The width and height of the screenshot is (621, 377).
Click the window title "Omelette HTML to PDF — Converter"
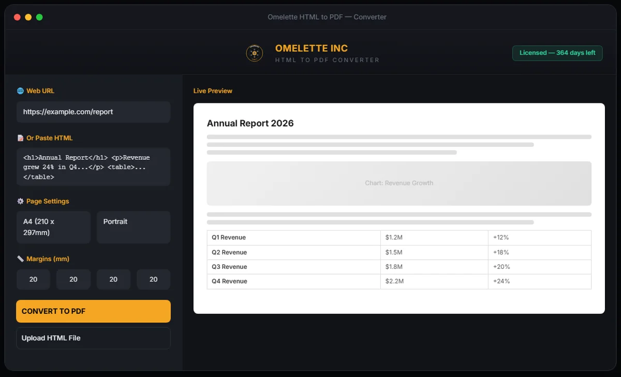point(327,17)
